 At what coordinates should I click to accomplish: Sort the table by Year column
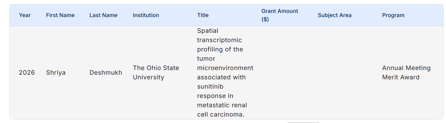(x=25, y=15)
